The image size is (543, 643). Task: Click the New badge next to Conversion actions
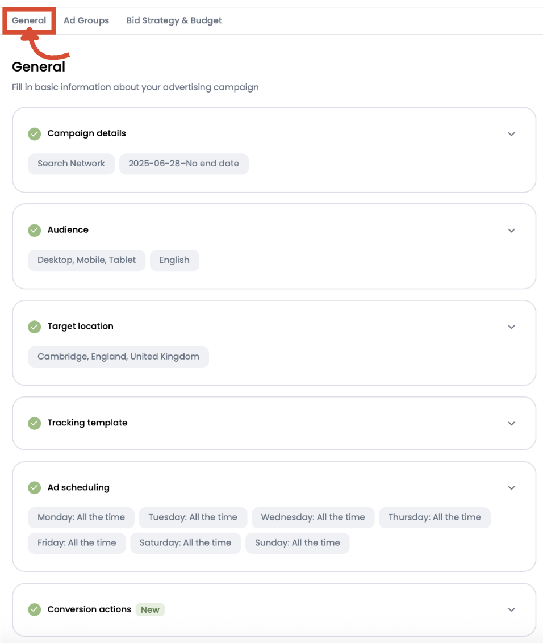(149, 609)
